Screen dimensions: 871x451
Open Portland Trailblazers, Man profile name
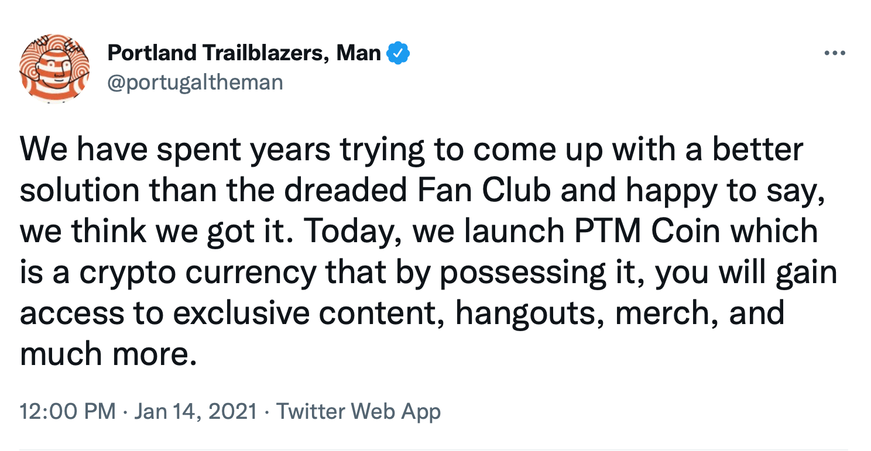tap(244, 54)
